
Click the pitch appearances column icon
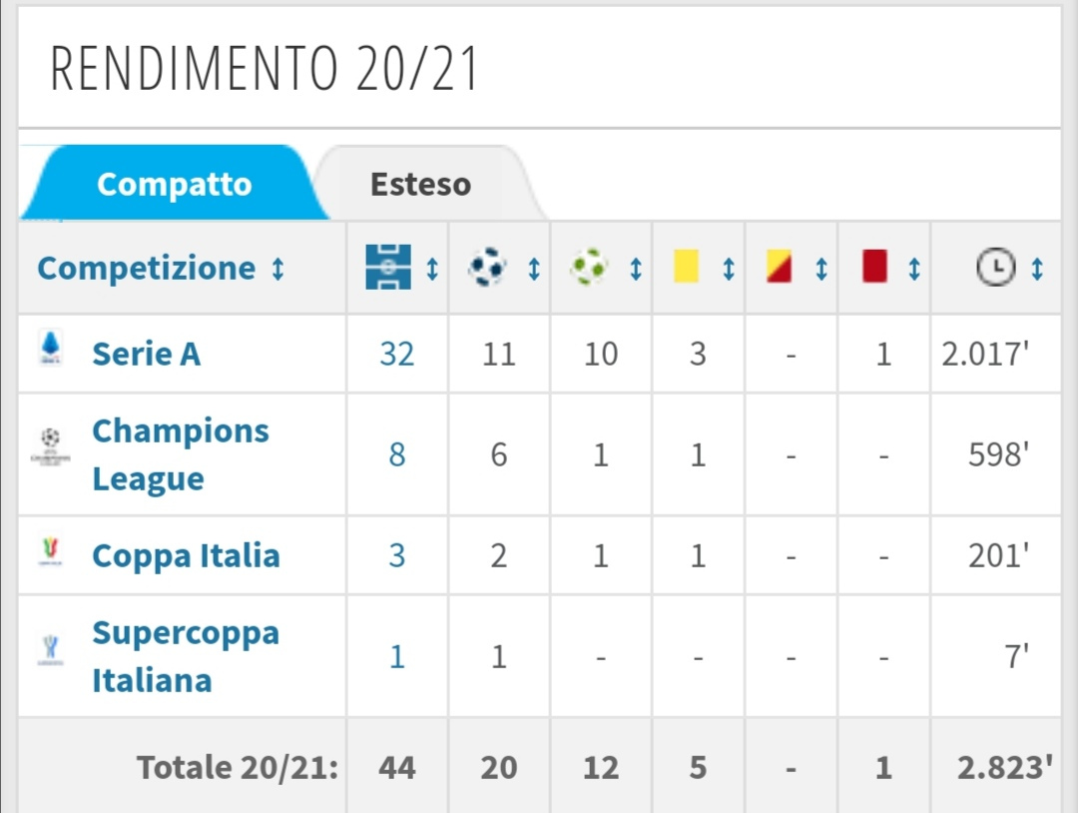coord(388,267)
